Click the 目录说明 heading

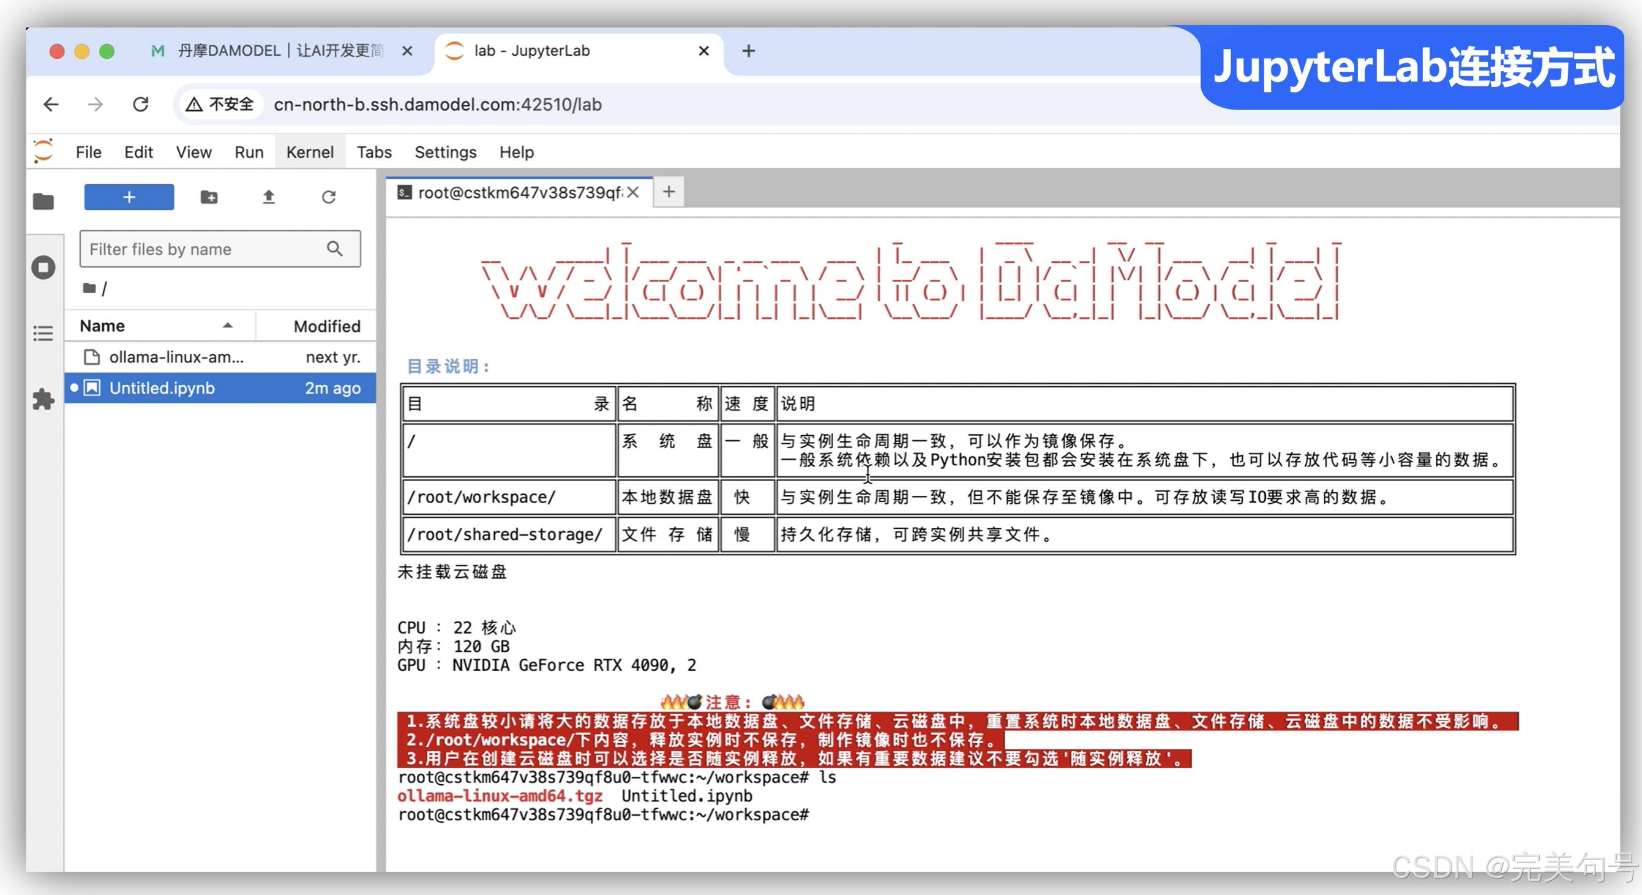pos(448,367)
